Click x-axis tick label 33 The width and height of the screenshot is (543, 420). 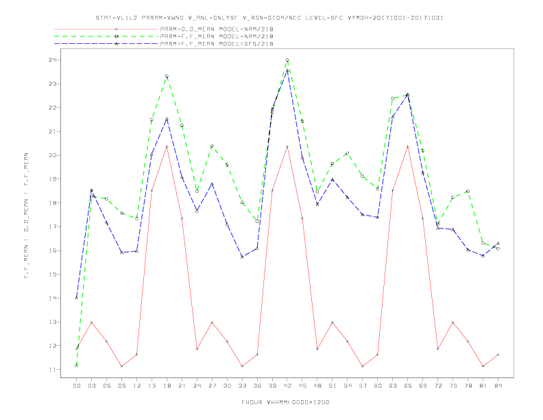[242, 386]
